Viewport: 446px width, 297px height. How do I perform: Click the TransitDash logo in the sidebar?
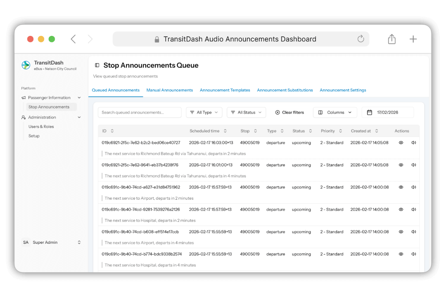[x=26, y=65]
